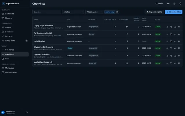This screenshot has height=116, width=185.
Task: Download the Veckotillsyn krossverk checklist
Action: pyautogui.click(x=175, y=63)
